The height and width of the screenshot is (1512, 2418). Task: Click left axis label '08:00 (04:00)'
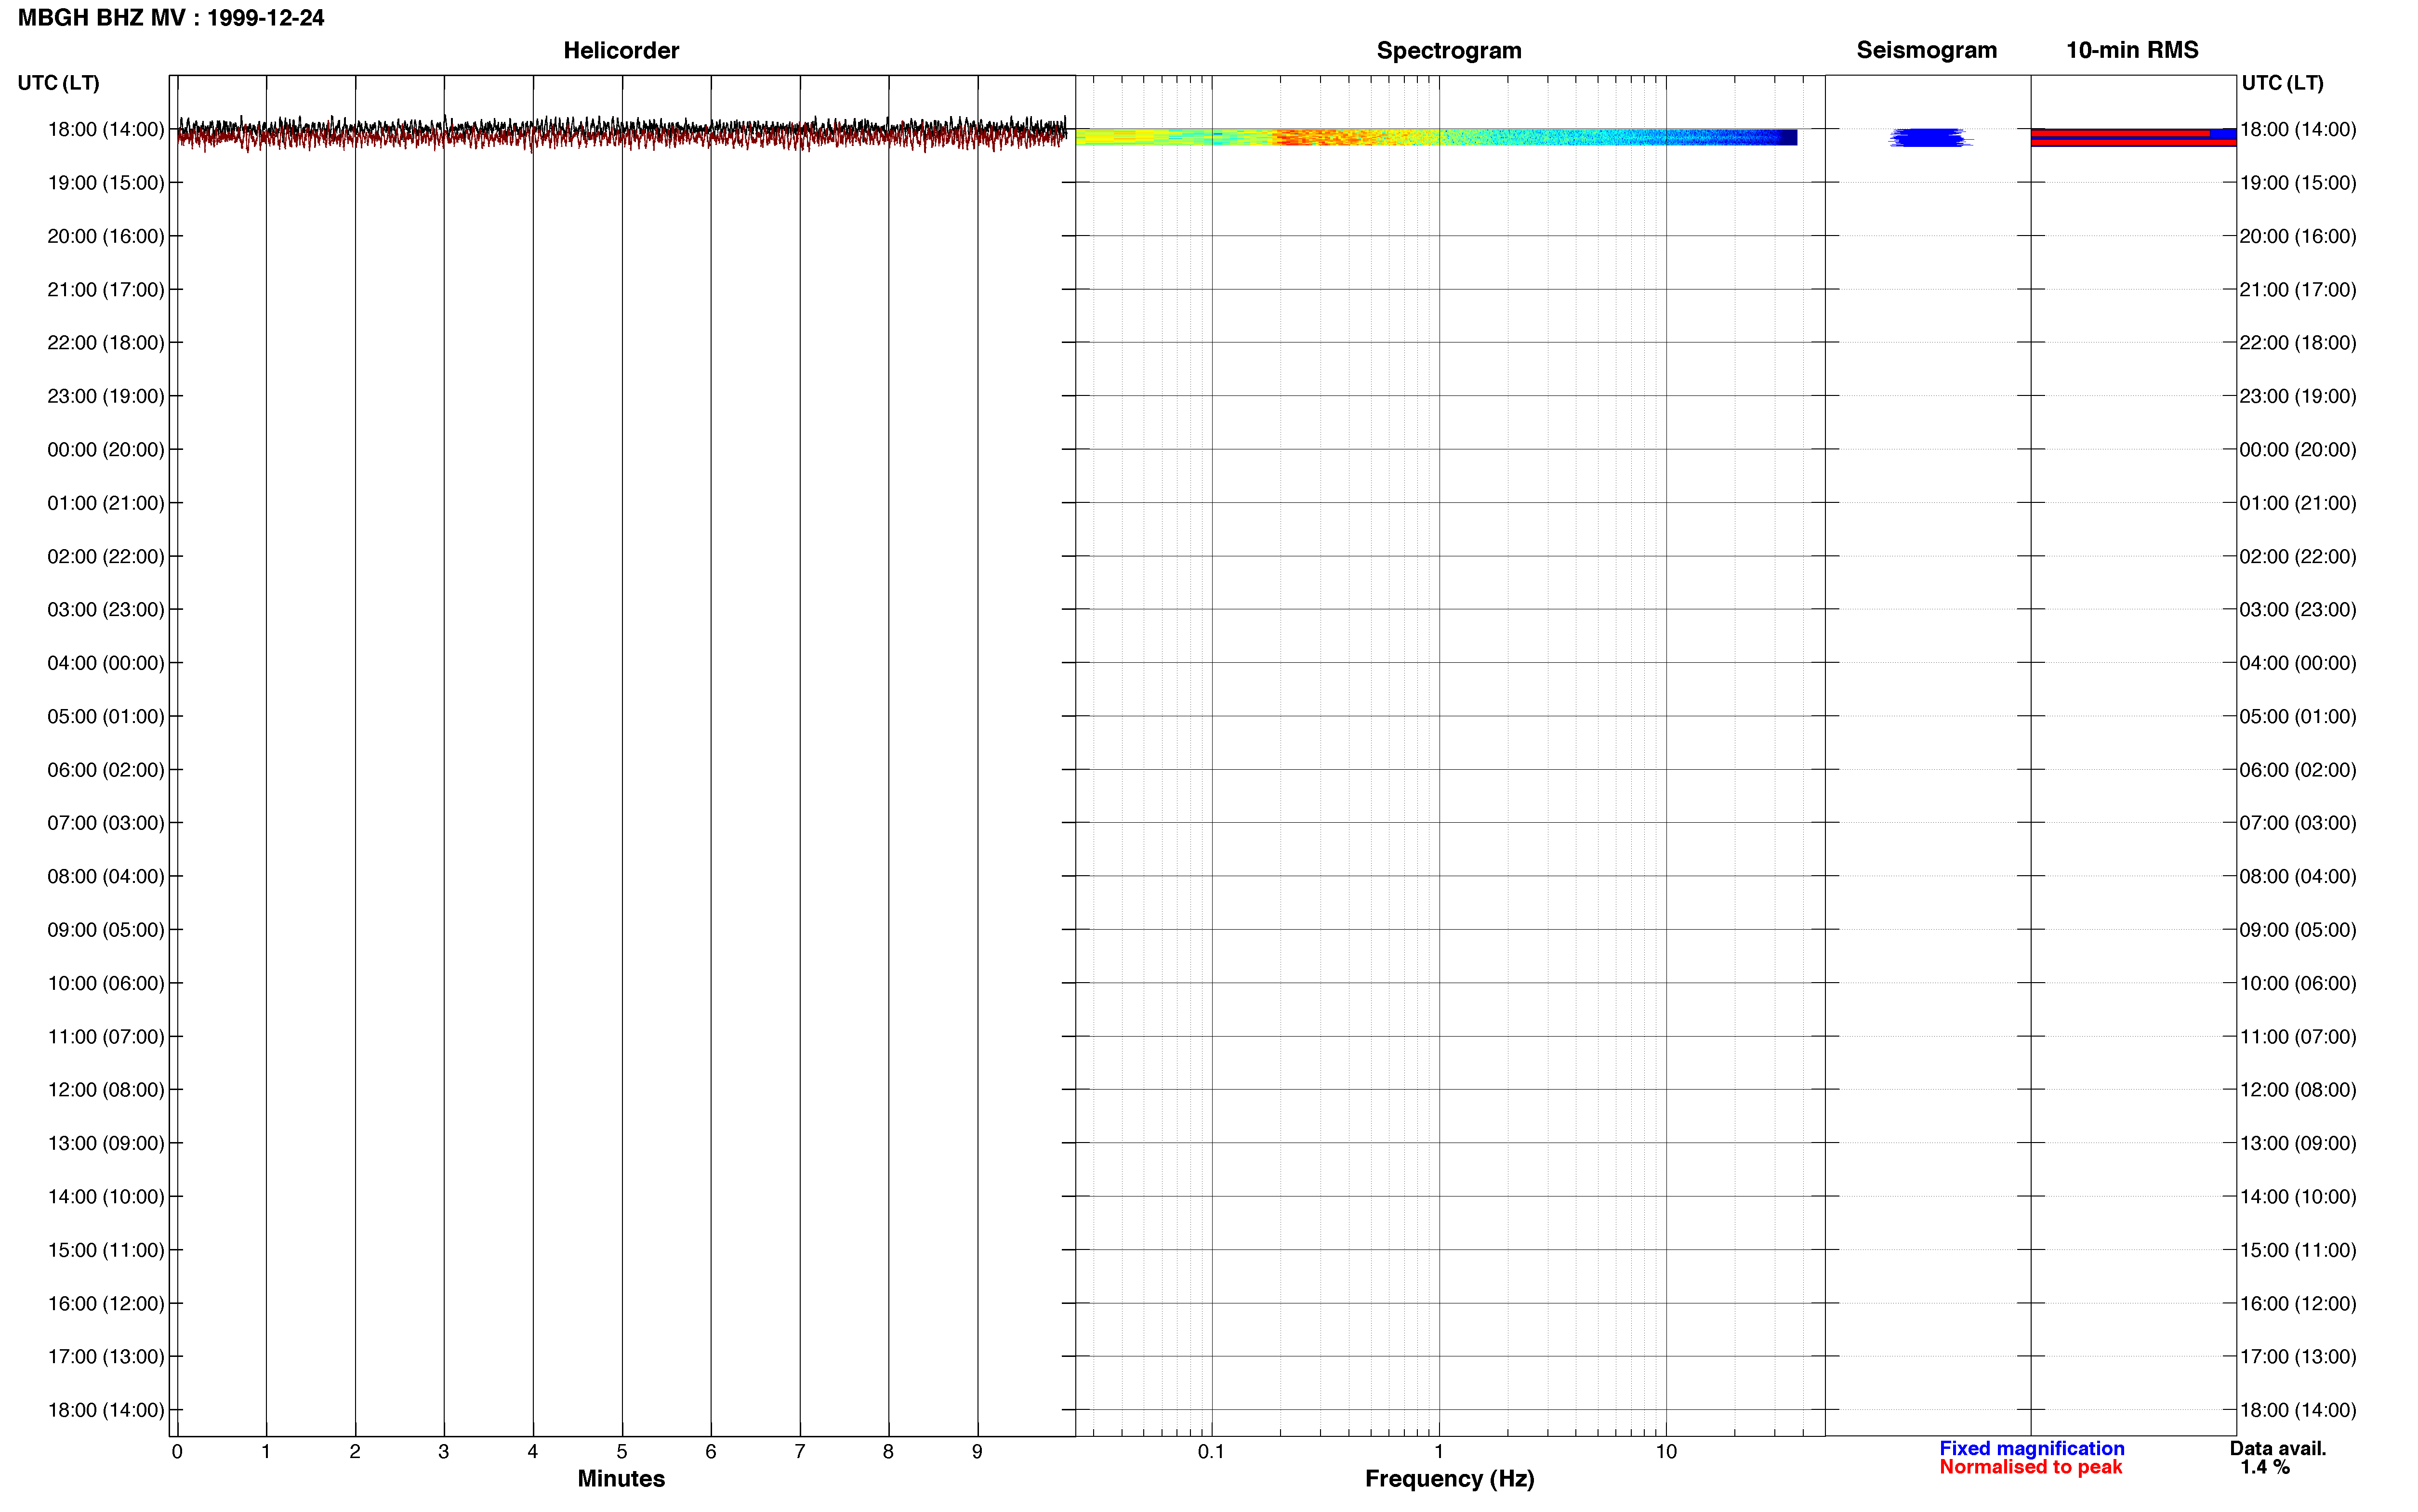point(106,876)
